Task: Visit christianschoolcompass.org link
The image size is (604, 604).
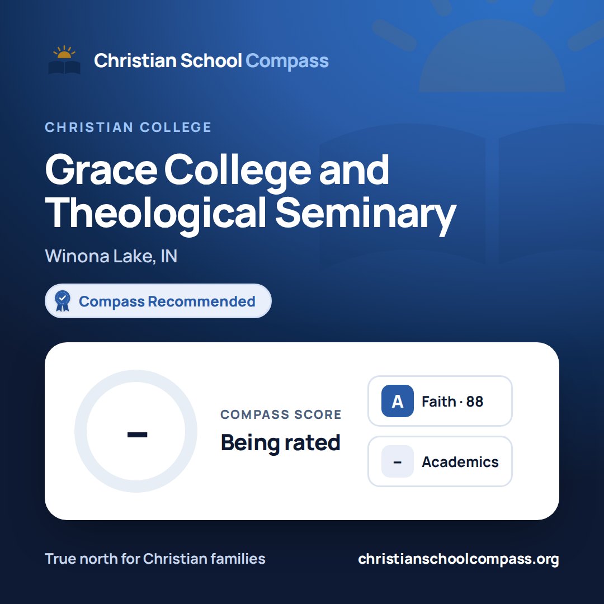Action: click(x=459, y=559)
